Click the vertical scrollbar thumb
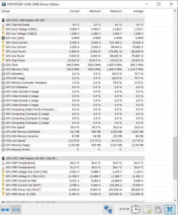Screen dimensions: 178x215 [x=175, y=158]
